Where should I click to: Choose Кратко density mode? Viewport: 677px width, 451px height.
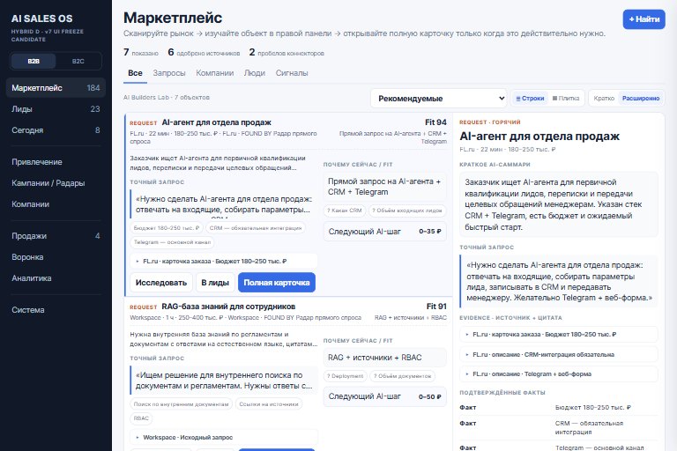pyautogui.click(x=604, y=99)
